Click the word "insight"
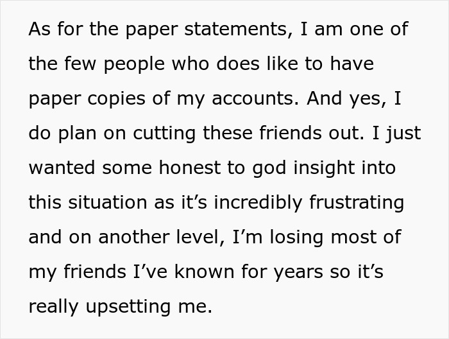This screenshot has width=449, height=339. [324, 168]
